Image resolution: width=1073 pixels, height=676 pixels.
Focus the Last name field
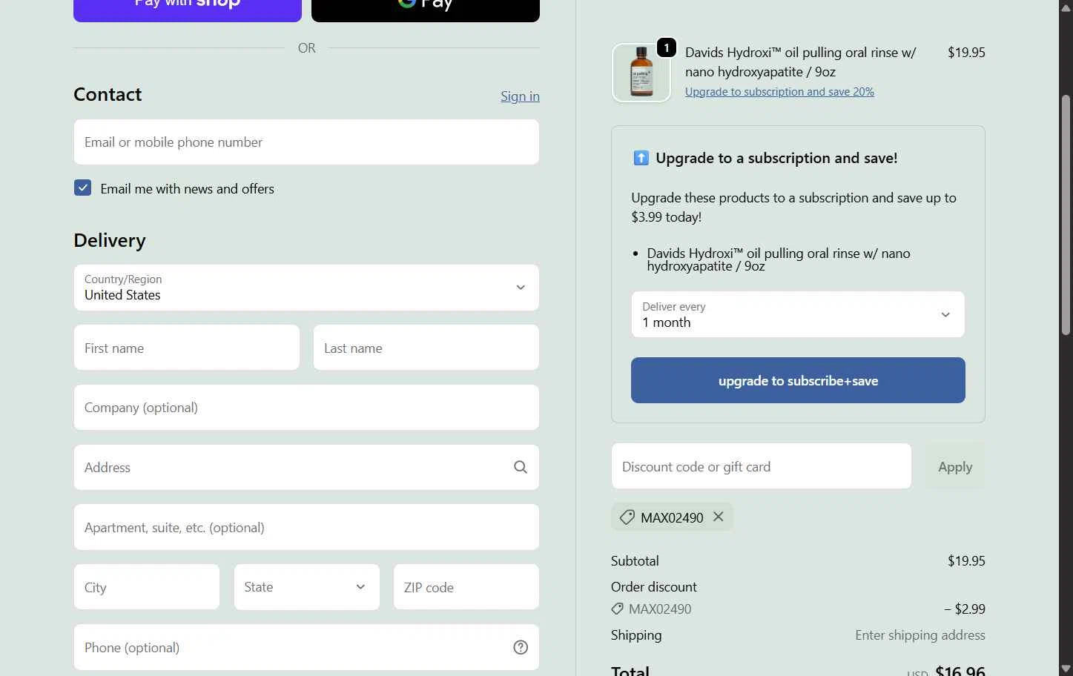[x=426, y=348]
